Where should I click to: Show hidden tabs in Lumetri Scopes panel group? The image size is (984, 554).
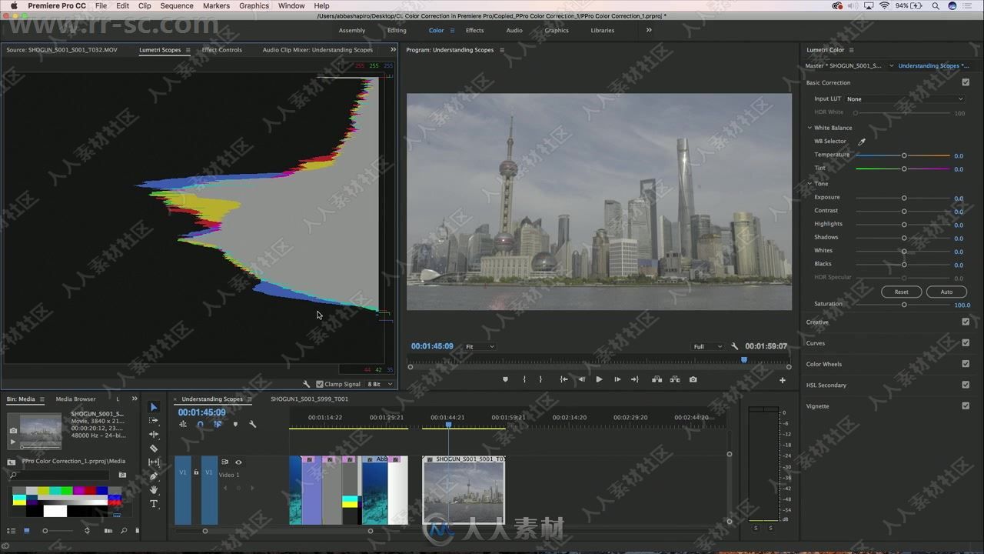(x=393, y=50)
